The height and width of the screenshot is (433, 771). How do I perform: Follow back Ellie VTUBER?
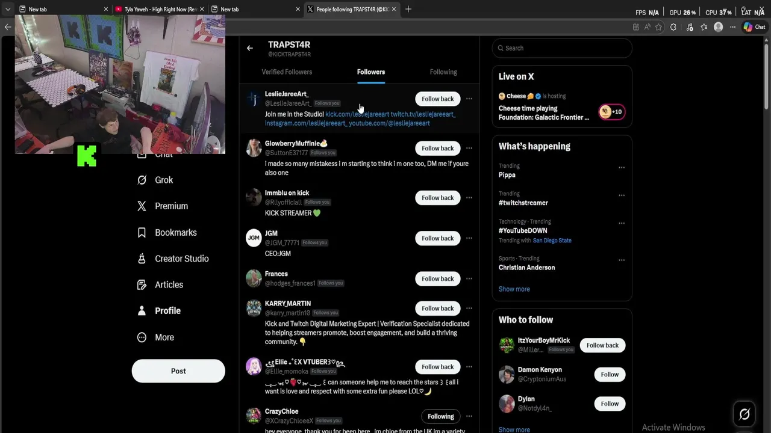click(438, 367)
